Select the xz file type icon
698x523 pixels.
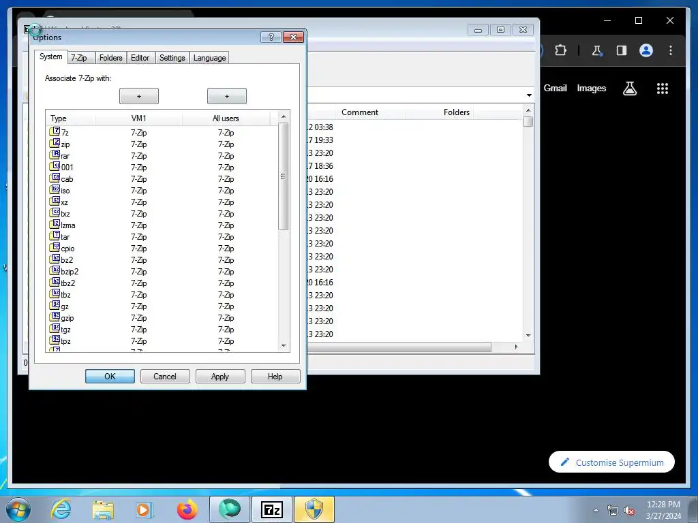55,201
